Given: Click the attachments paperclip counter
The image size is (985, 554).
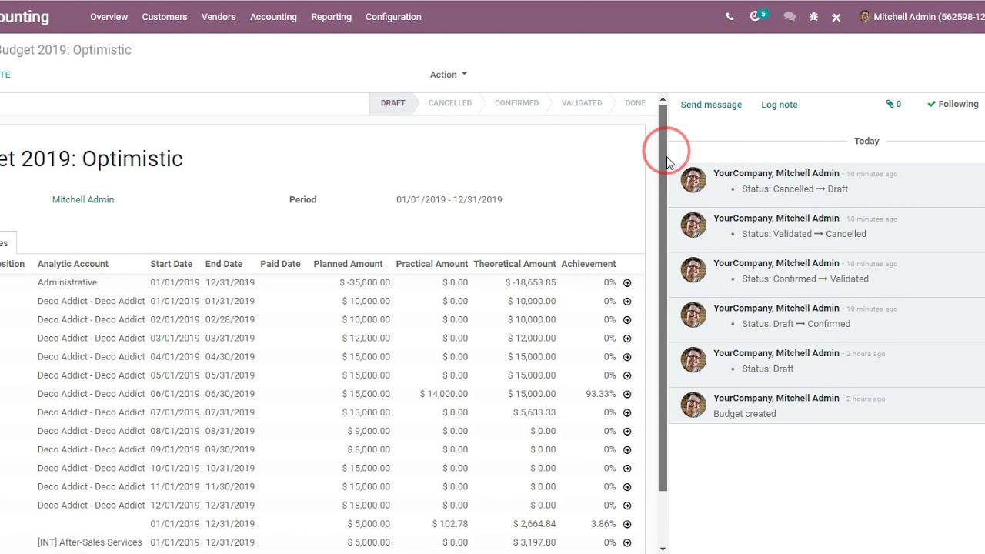Looking at the screenshot, I should [x=893, y=104].
